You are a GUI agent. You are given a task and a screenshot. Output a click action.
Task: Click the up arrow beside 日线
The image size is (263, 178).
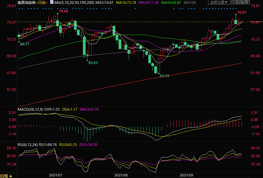click(11, 176)
